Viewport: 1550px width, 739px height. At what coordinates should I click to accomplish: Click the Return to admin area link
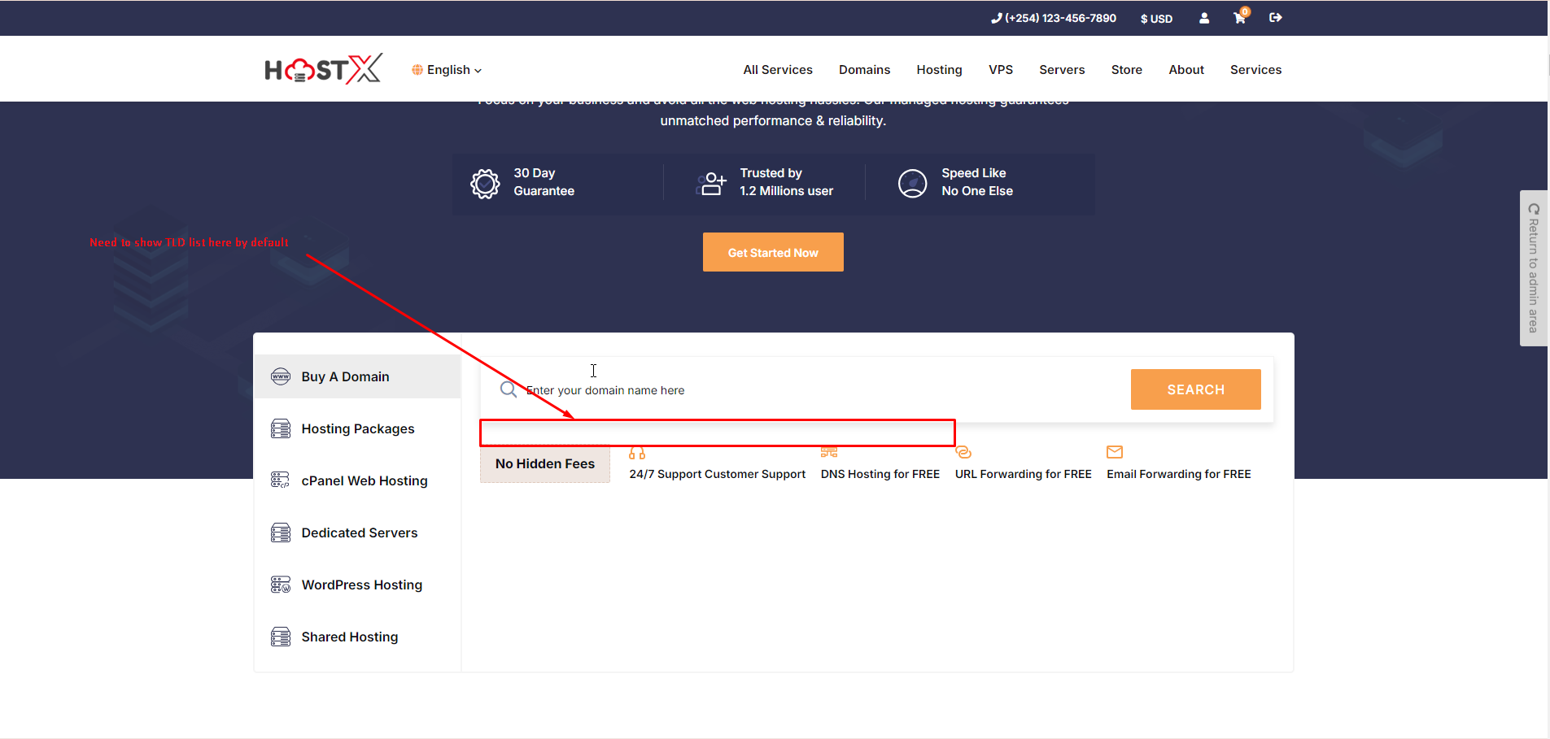[x=1534, y=268]
